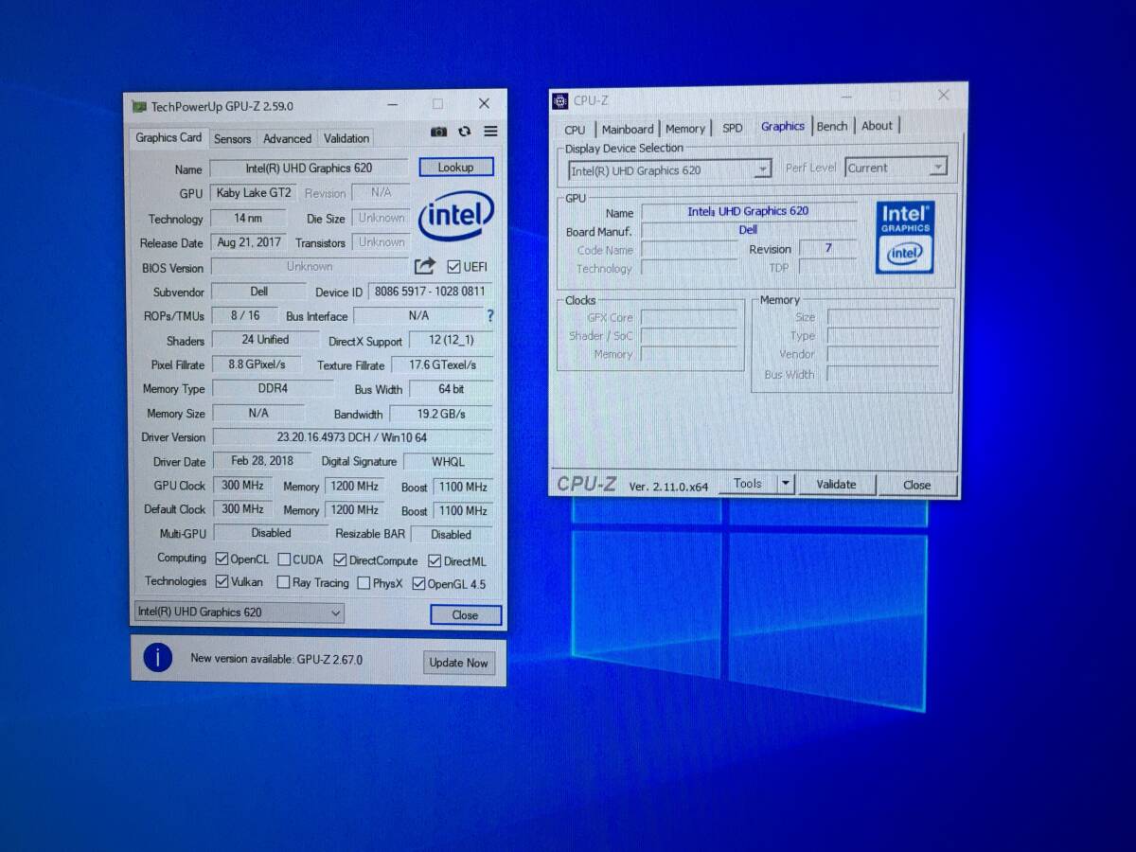Click the Intel logo in GPU-Z
This screenshot has width=1136, height=852.
456,217
